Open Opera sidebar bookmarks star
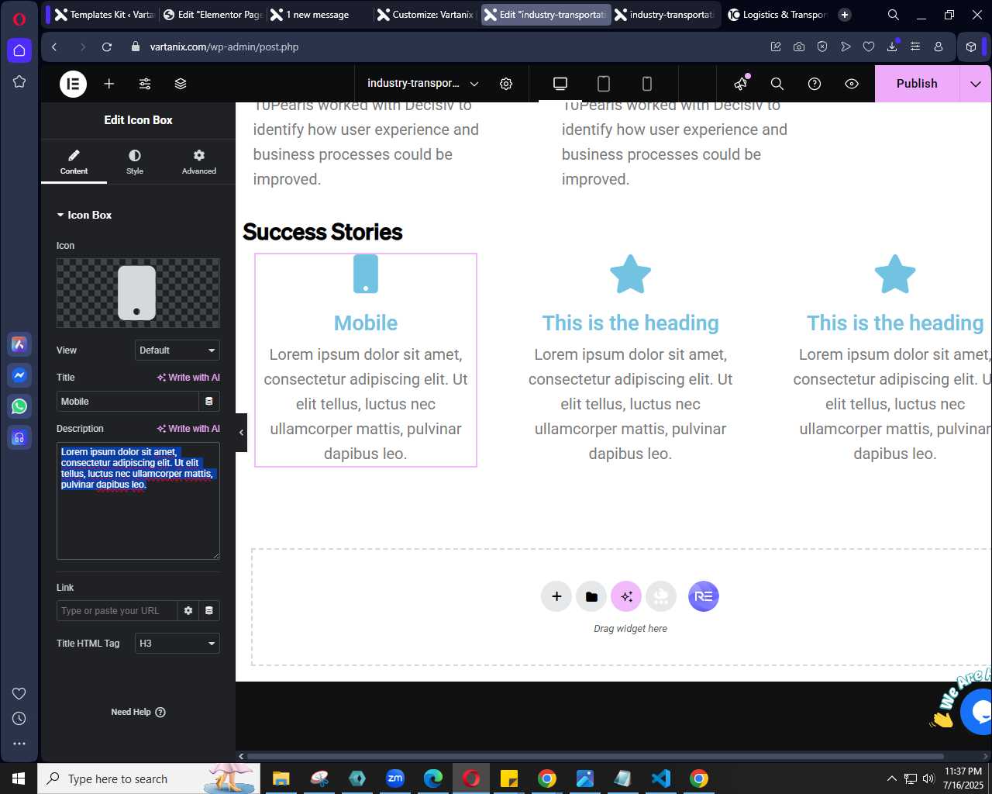 coord(19,81)
